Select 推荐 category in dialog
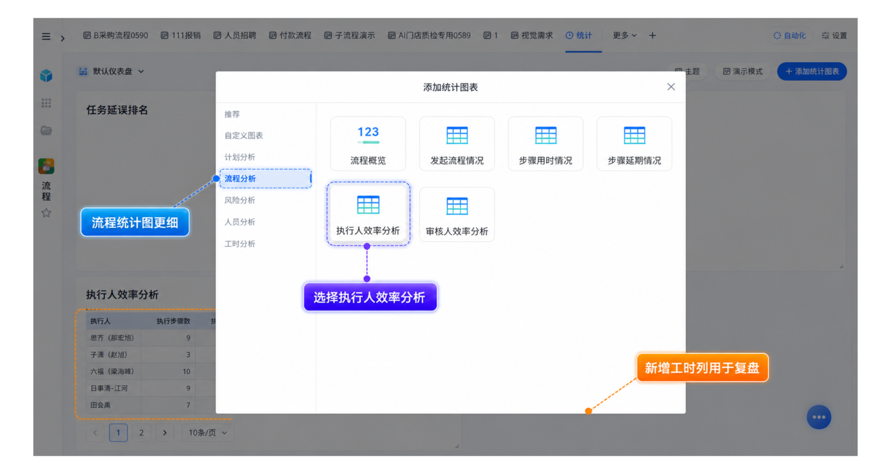This screenshot has height=474, width=891. 232,114
